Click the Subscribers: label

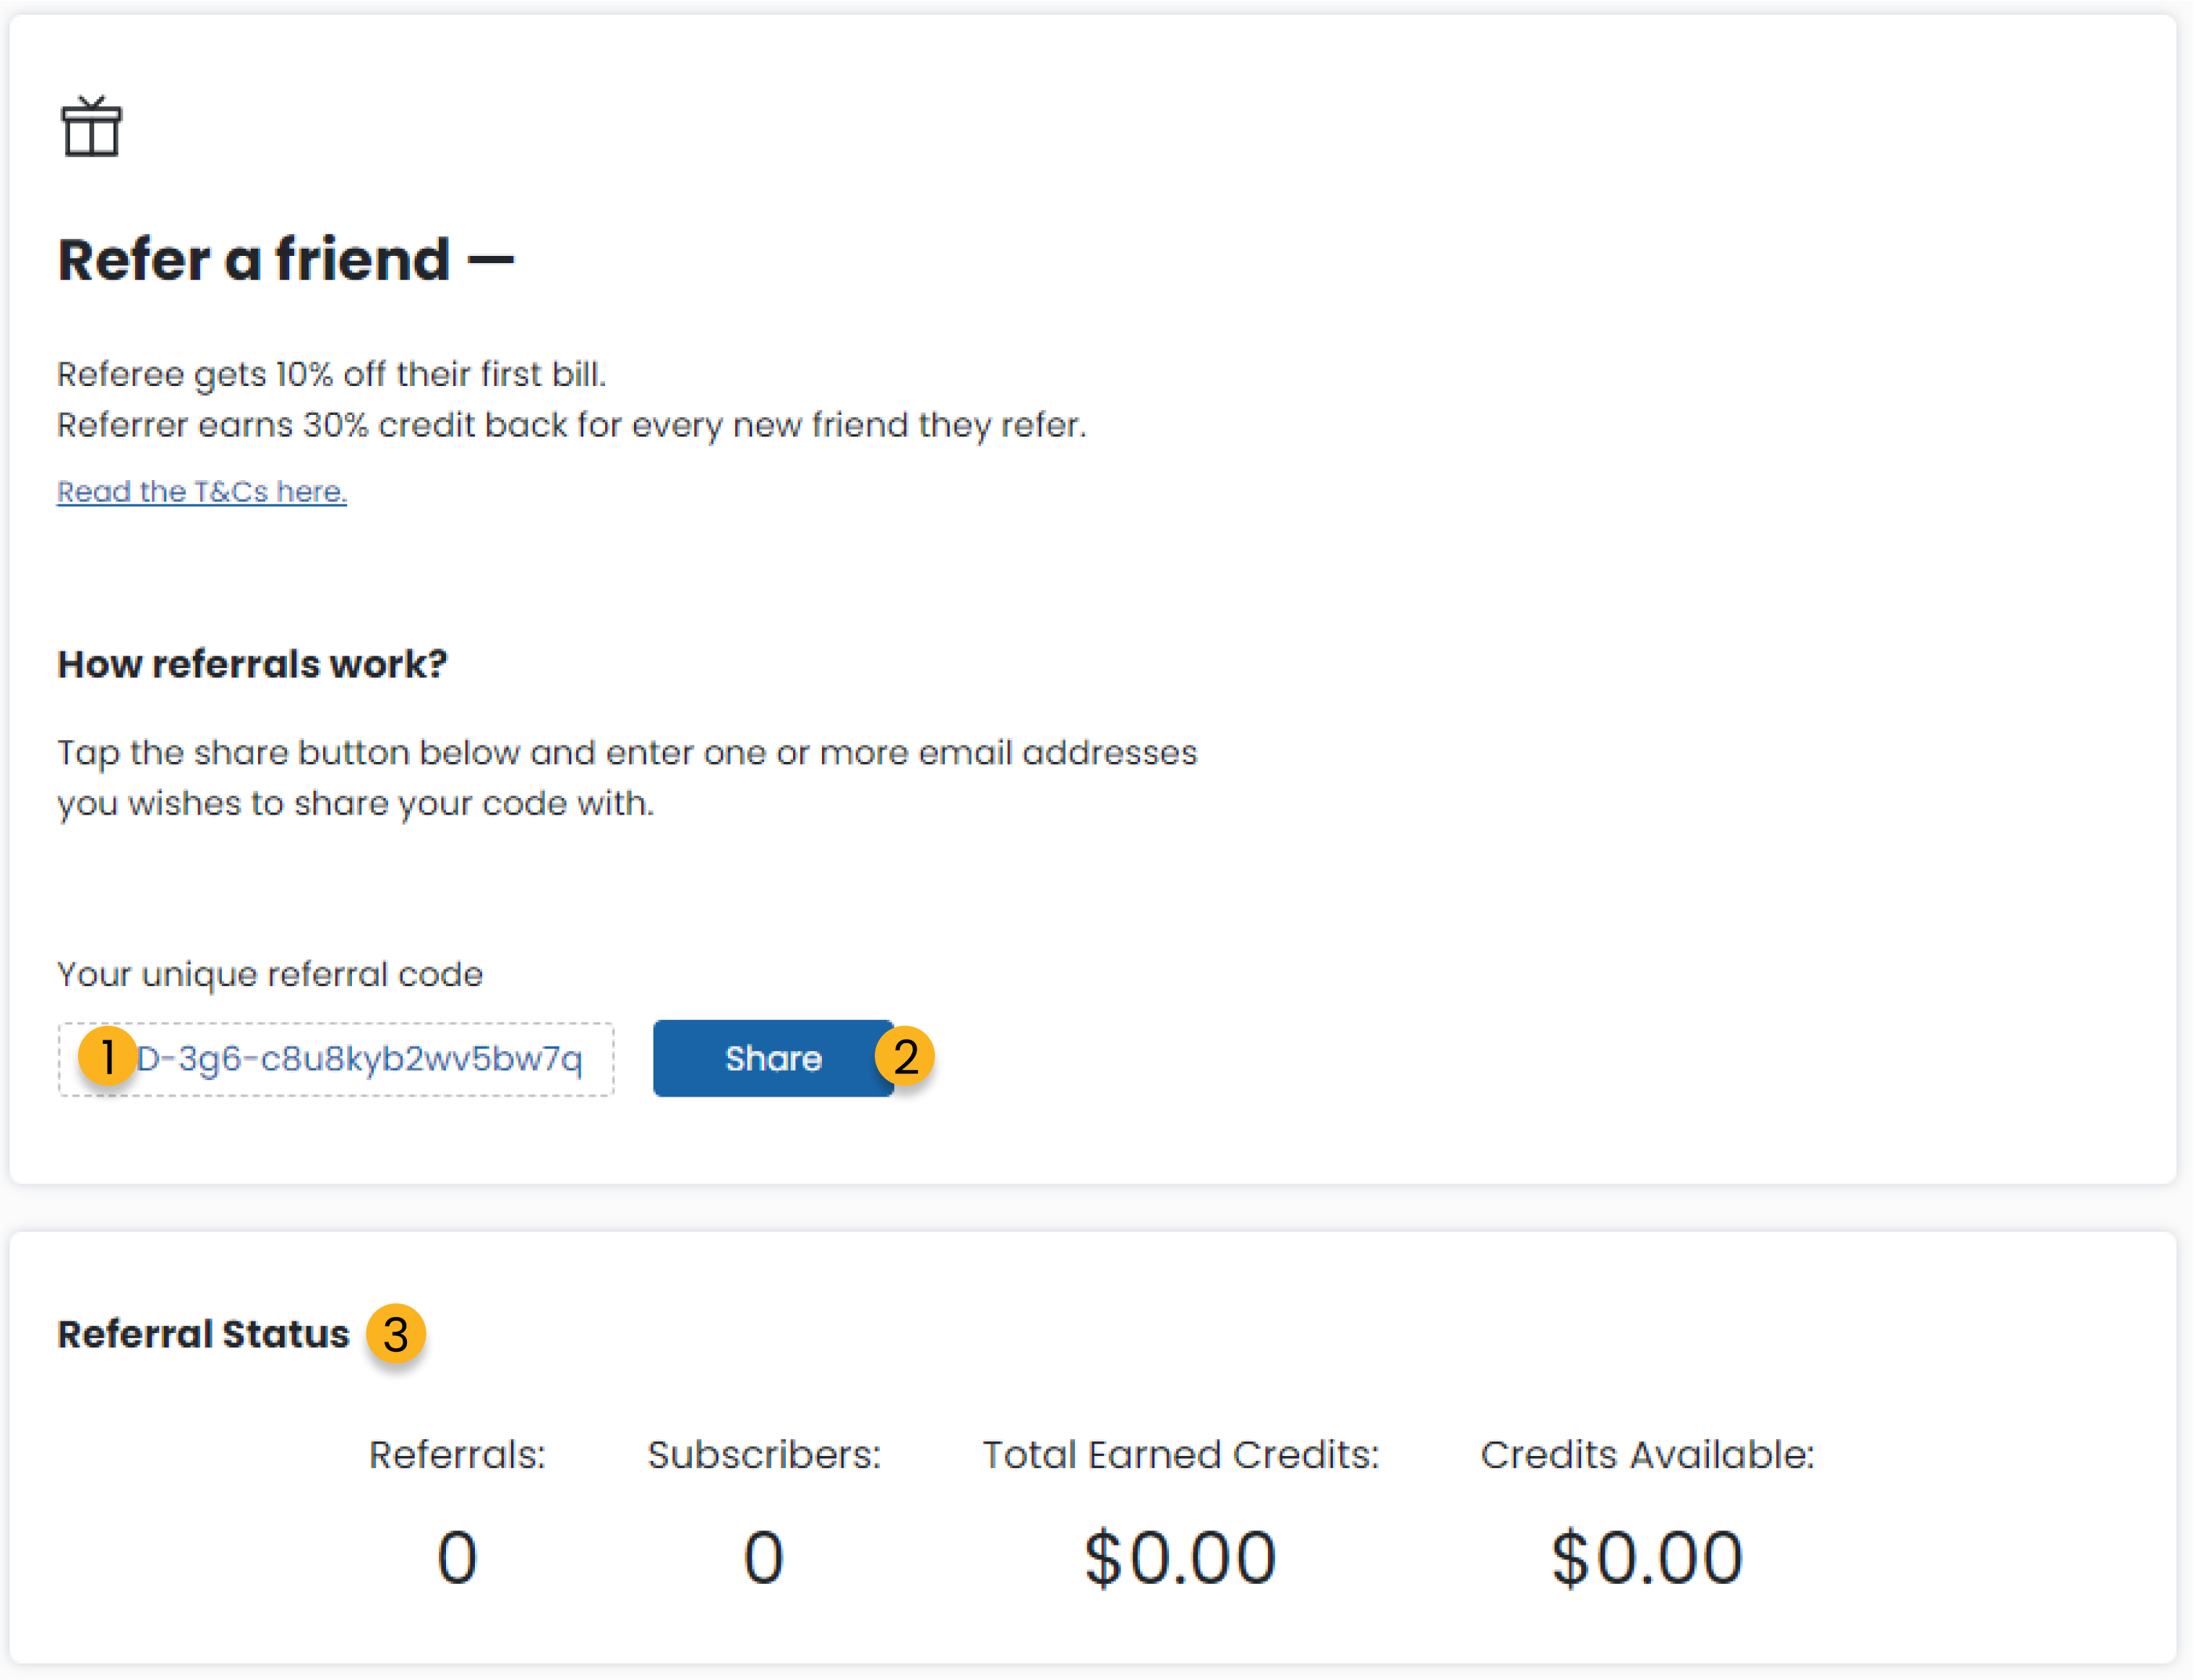764,1454
